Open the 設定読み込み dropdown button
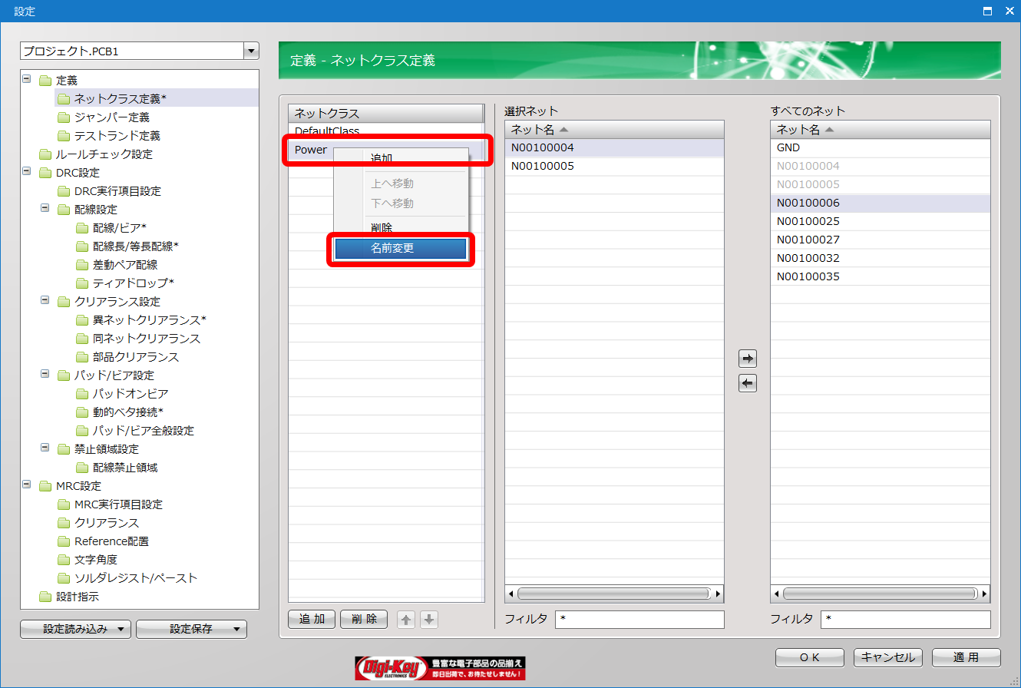 (75, 629)
